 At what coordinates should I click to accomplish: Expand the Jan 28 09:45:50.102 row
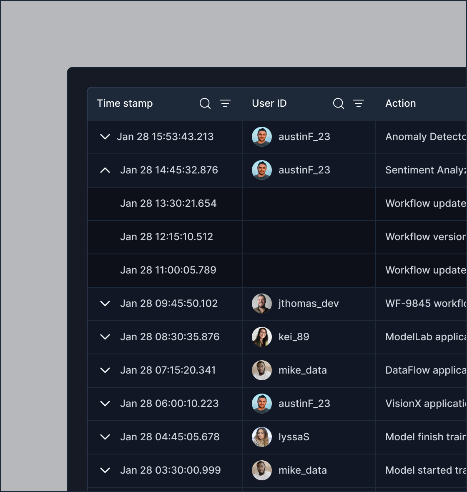105,304
